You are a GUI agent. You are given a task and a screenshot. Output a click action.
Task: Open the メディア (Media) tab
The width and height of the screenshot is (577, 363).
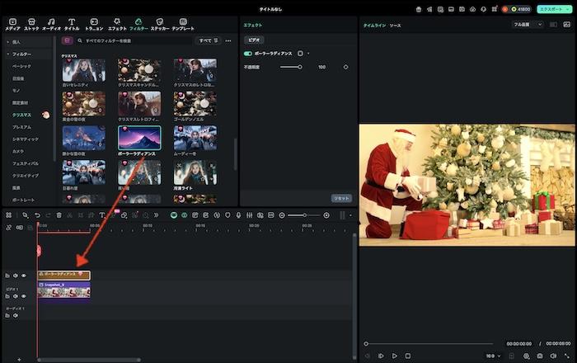tap(12, 23)
